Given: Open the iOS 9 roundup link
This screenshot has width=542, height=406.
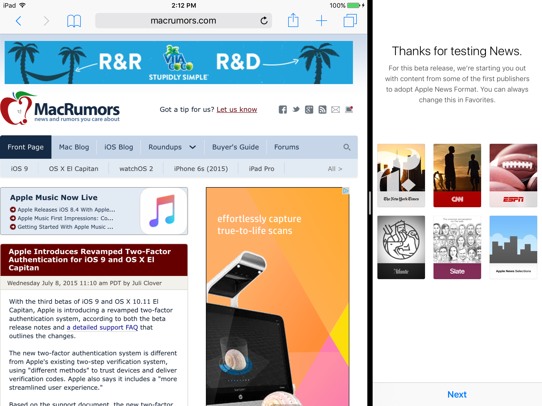Looking at the screenshot, I should point(19,169).
